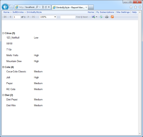Viewport: 143px width, 137px height.
Task: Select the Jolt drink entry
Action: pos(8,77)
